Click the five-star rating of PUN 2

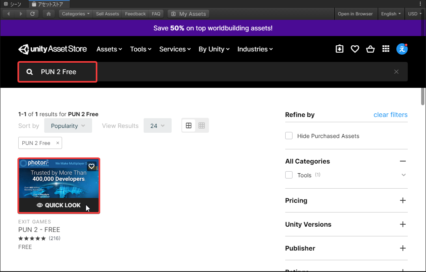pyautogui.click(x=32, y=238)
